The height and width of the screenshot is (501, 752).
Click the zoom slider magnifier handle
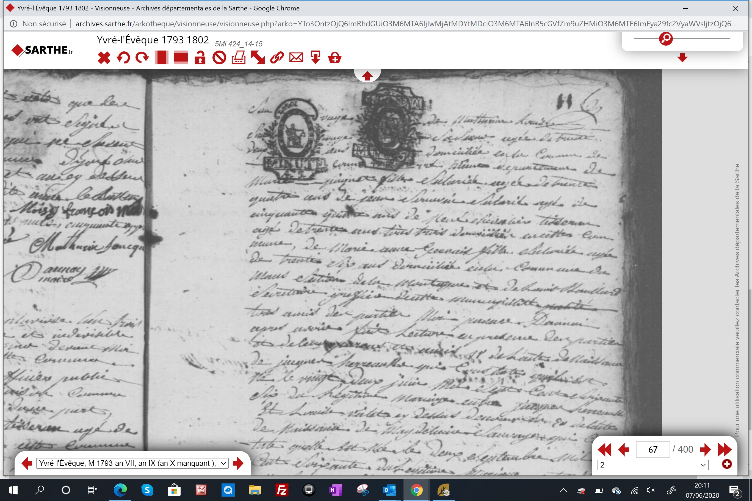[666, 39]
